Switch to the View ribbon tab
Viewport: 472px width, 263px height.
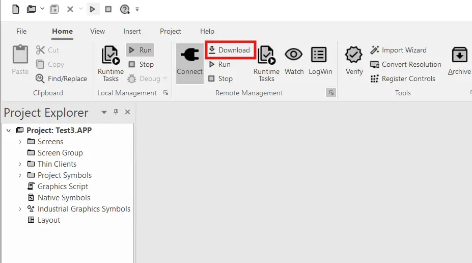pyautogui.click(x=97, y=31)
